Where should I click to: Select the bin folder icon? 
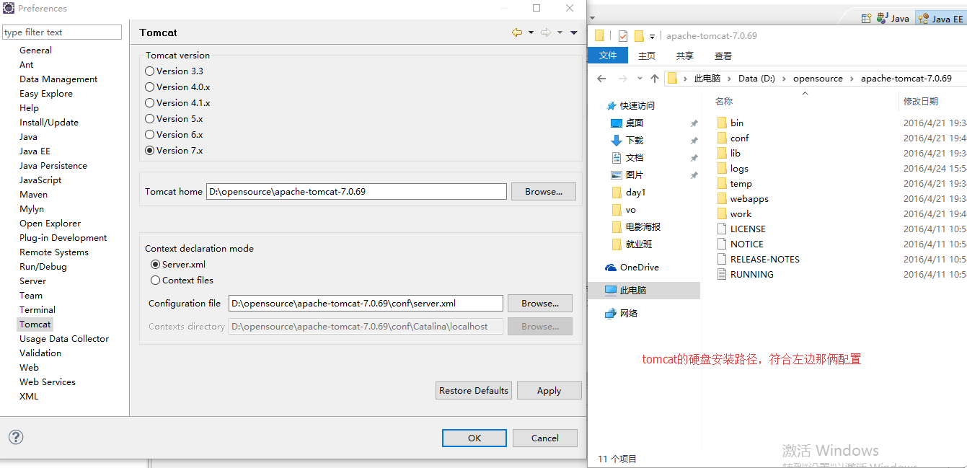[x=722, y=123]
